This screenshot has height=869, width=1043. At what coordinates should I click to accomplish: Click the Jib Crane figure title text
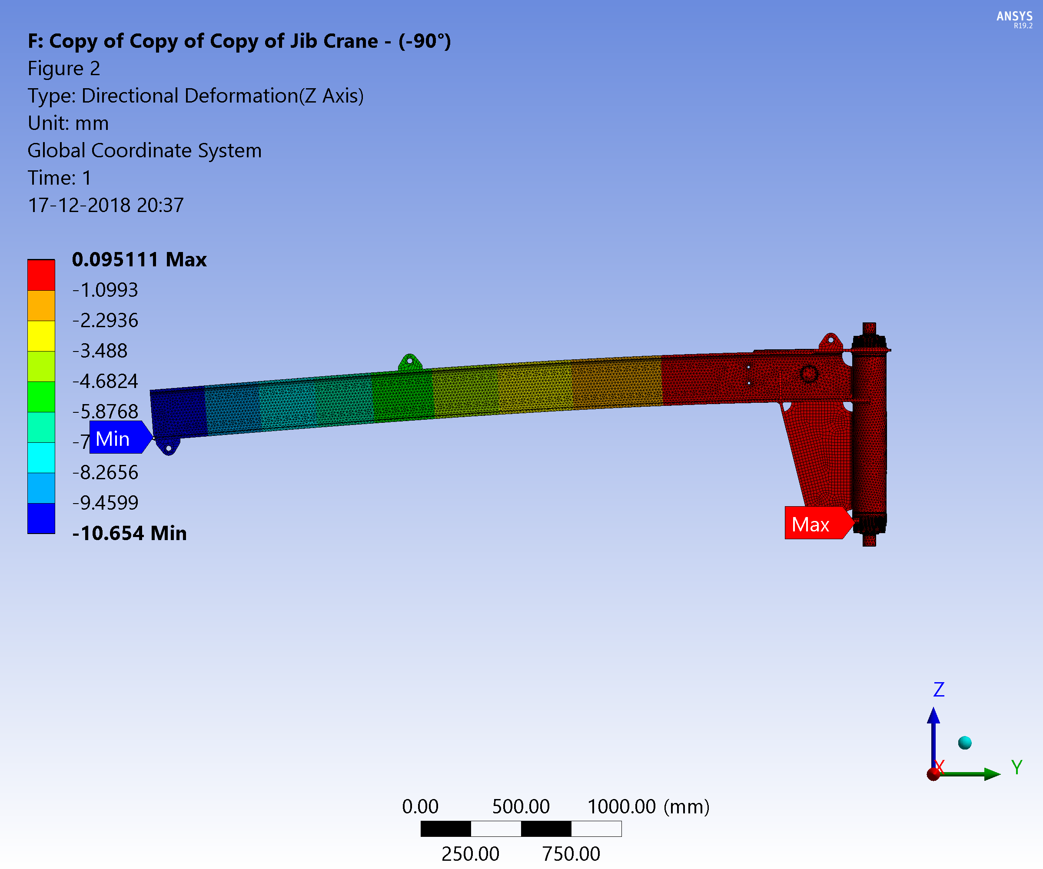coord(239,41)
